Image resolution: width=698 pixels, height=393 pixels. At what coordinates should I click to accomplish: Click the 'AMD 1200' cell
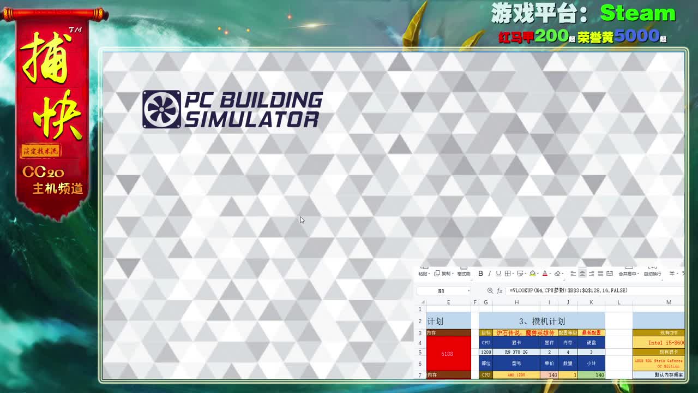tap(516, 375)
